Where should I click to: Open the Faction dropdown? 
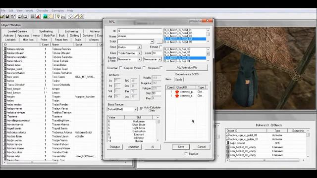coord(139,59)
